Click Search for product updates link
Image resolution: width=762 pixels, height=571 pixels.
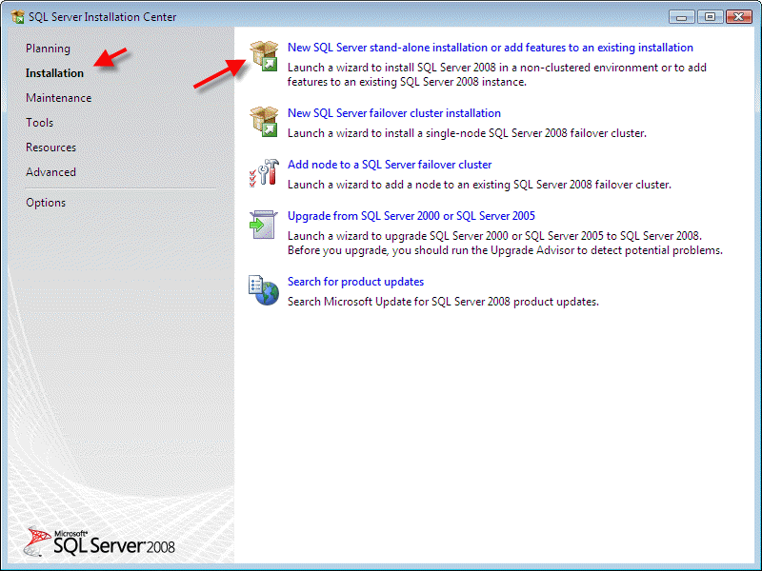point(355,282)
